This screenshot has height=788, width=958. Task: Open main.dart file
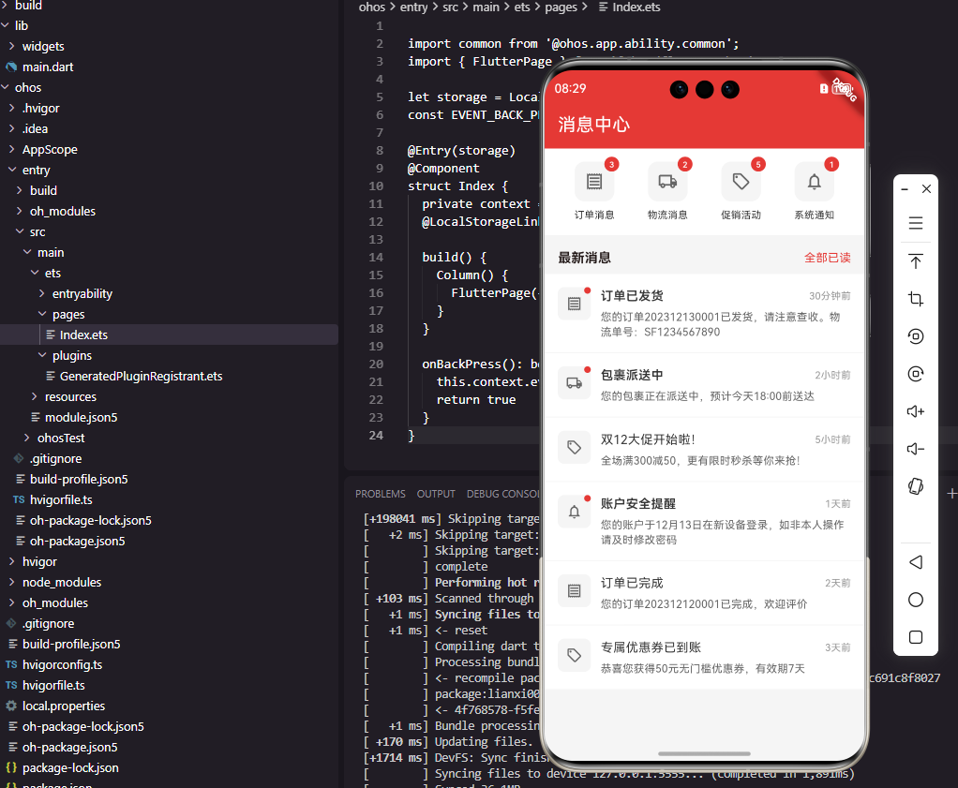point(48,67)
